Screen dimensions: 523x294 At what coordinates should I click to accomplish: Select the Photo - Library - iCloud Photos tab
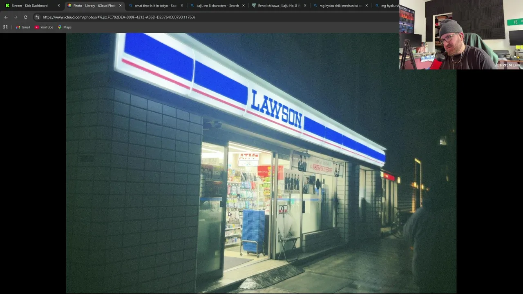[x=94, y=6]
